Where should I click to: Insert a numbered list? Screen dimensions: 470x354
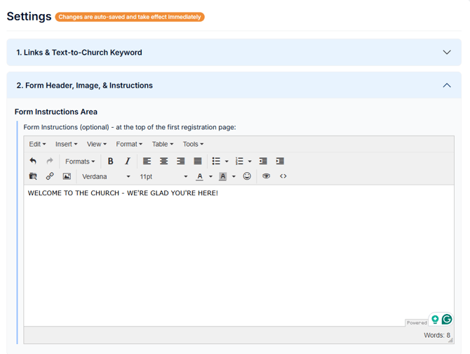(239, 161)
